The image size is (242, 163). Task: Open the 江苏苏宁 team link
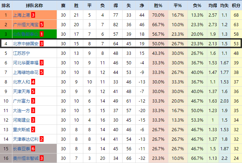[22, 53]
